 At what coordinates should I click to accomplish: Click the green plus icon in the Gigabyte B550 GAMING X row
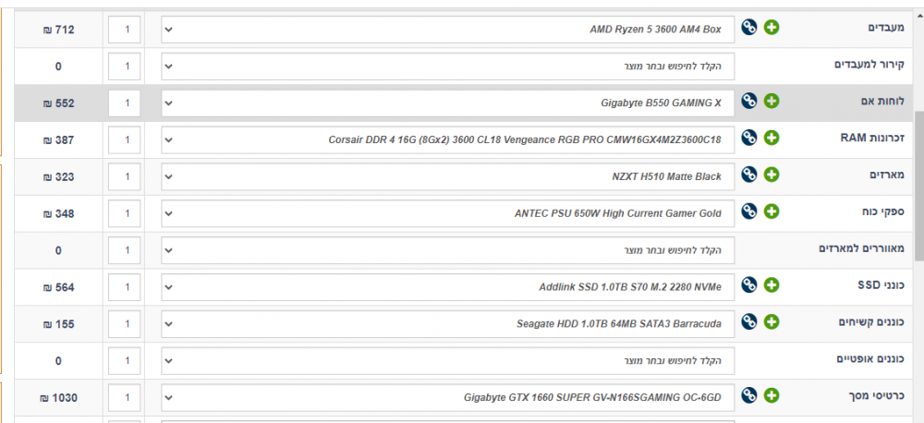point(772,101)
